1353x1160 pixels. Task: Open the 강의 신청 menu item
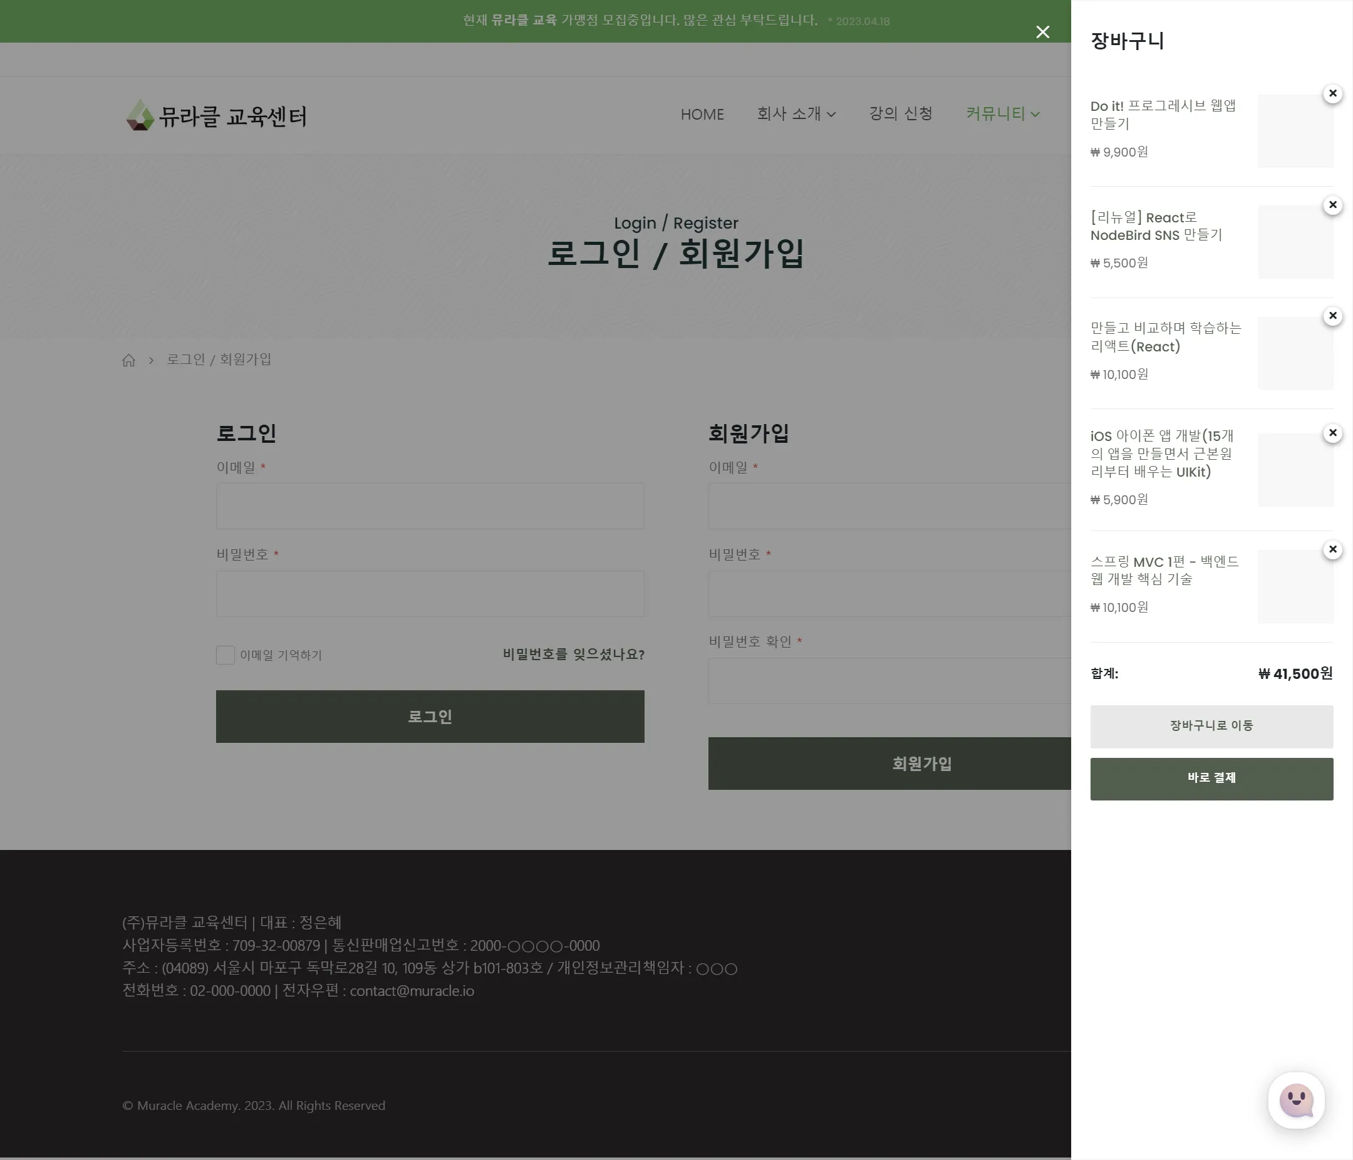901,113
